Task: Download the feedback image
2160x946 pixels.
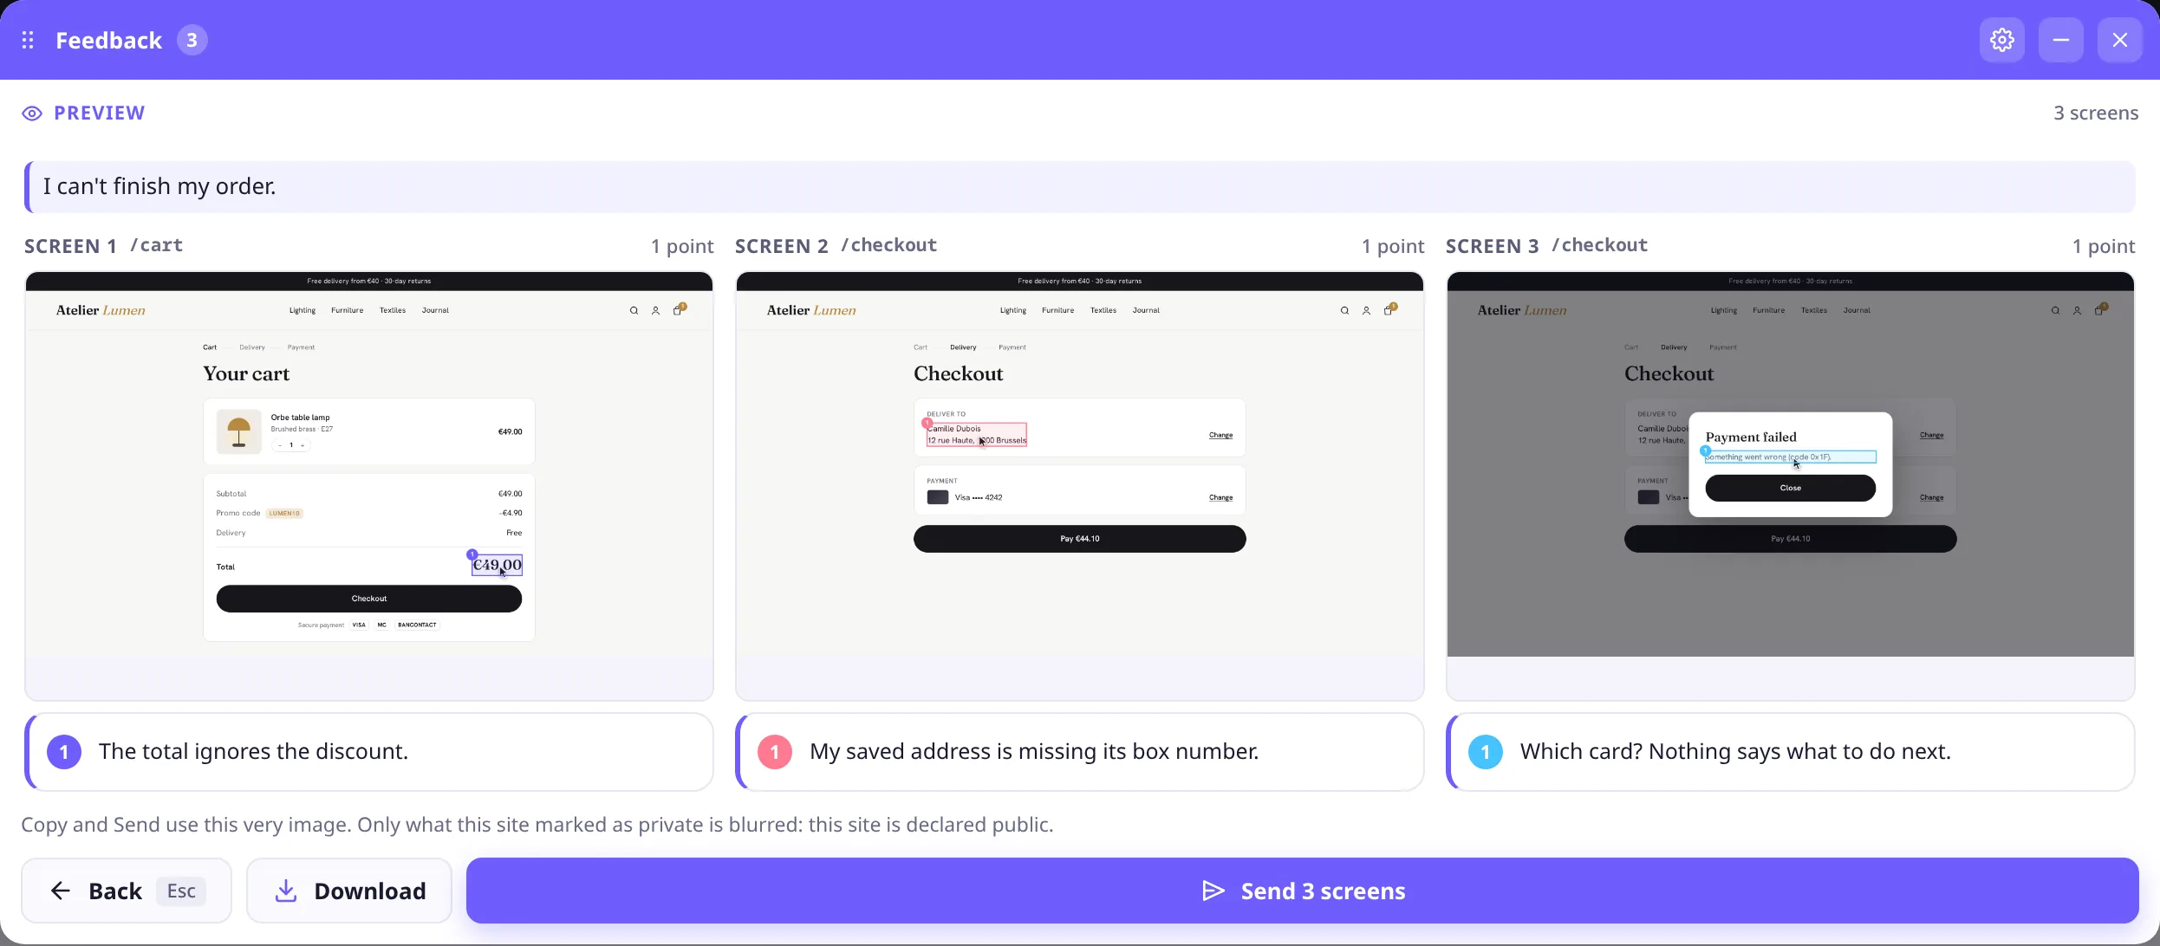Action: coord(349,891)
